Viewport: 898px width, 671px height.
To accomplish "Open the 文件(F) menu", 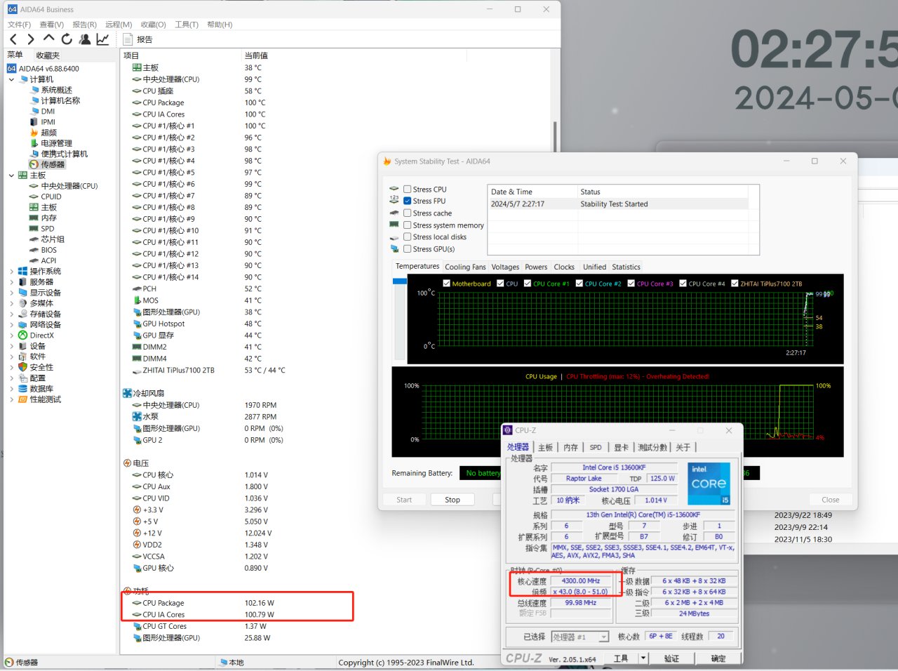I will (x=19, y=25).
